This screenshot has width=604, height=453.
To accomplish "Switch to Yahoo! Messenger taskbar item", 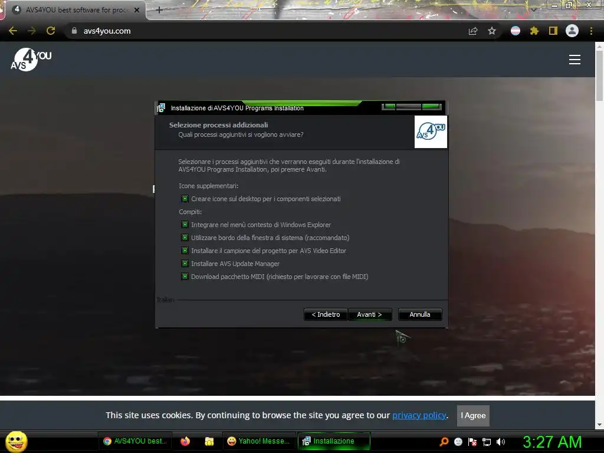I will coord(259,441).
